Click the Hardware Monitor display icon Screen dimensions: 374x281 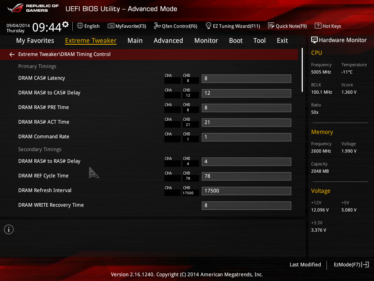tap(314, 40)
